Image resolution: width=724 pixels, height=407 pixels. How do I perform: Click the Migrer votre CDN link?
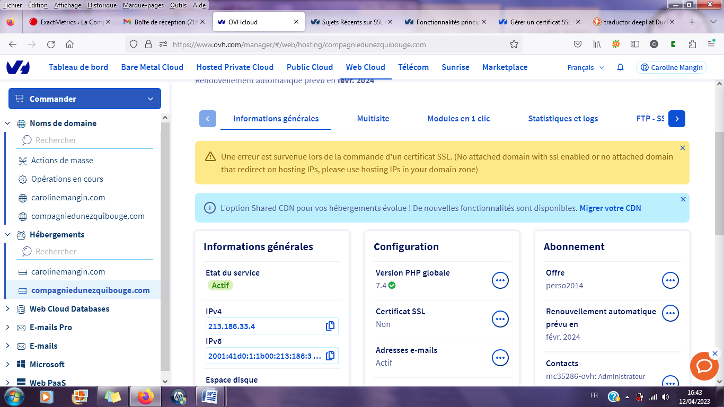[x=610, y=208]
